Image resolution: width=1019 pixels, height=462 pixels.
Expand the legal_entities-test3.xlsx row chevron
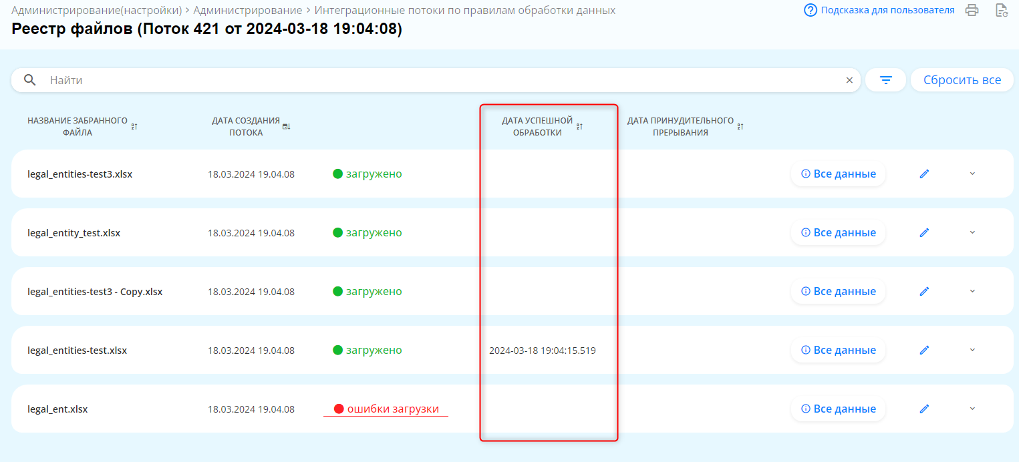coord(972,174)
